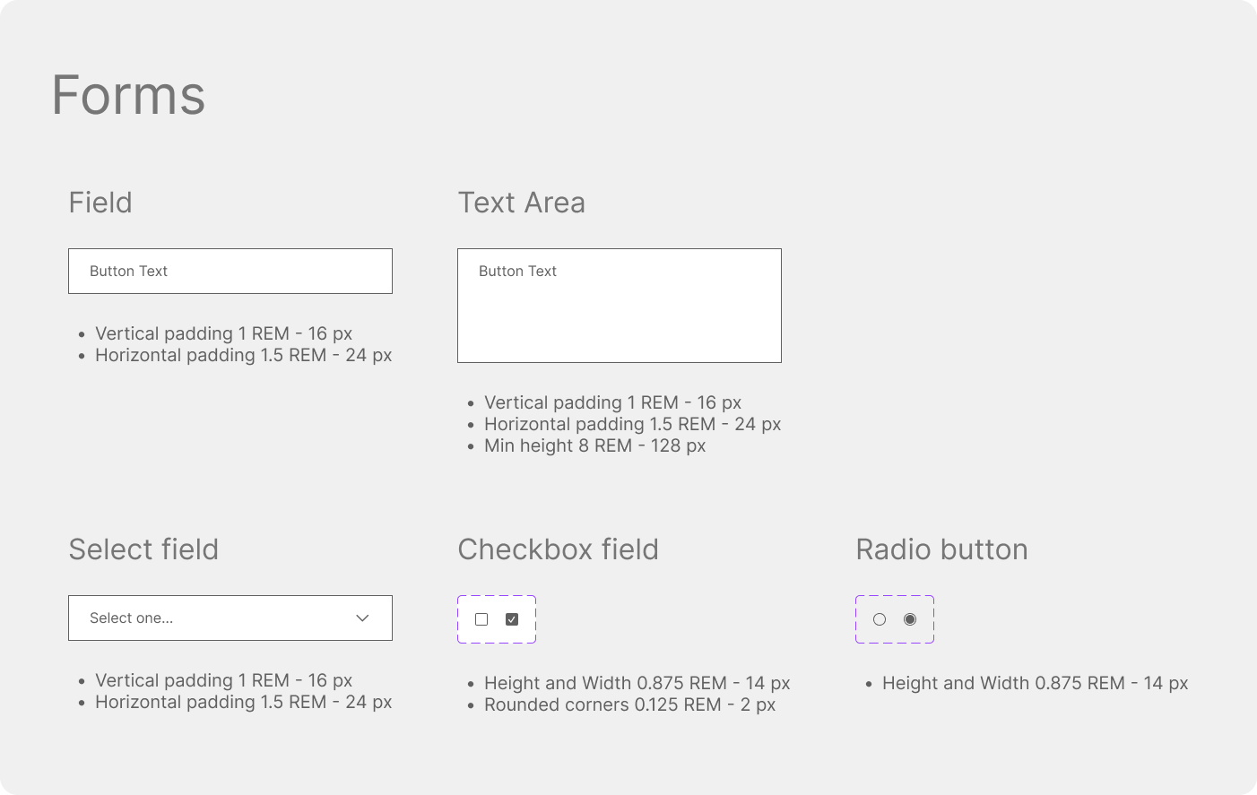Click inside the Text Area box

[x=620, y=306]
